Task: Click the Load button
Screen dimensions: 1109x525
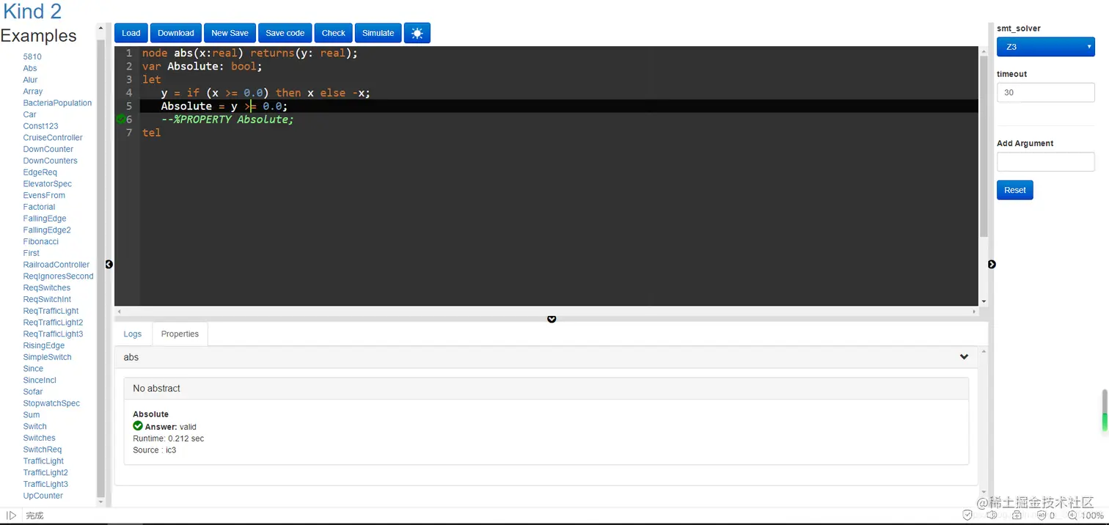Action: tap(131, 33)
